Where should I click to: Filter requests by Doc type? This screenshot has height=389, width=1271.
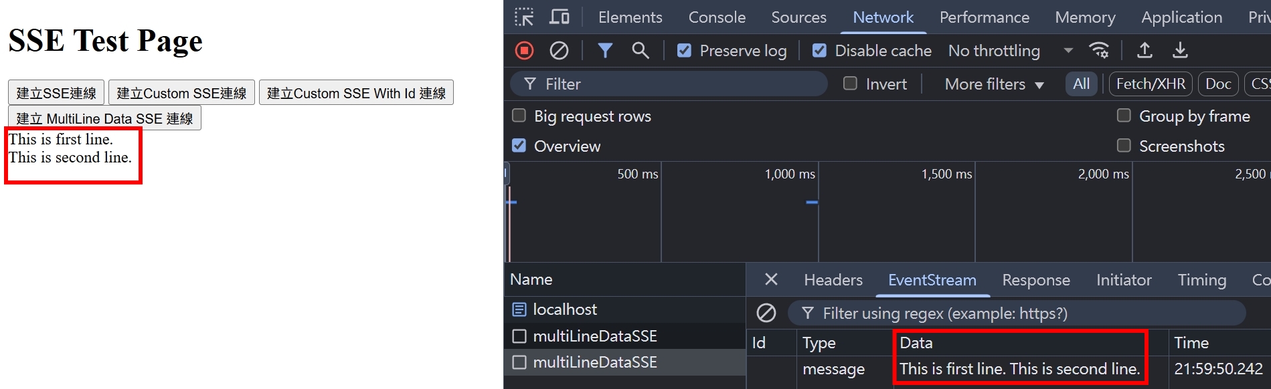pyautogui.click(x=1218, y=84)
